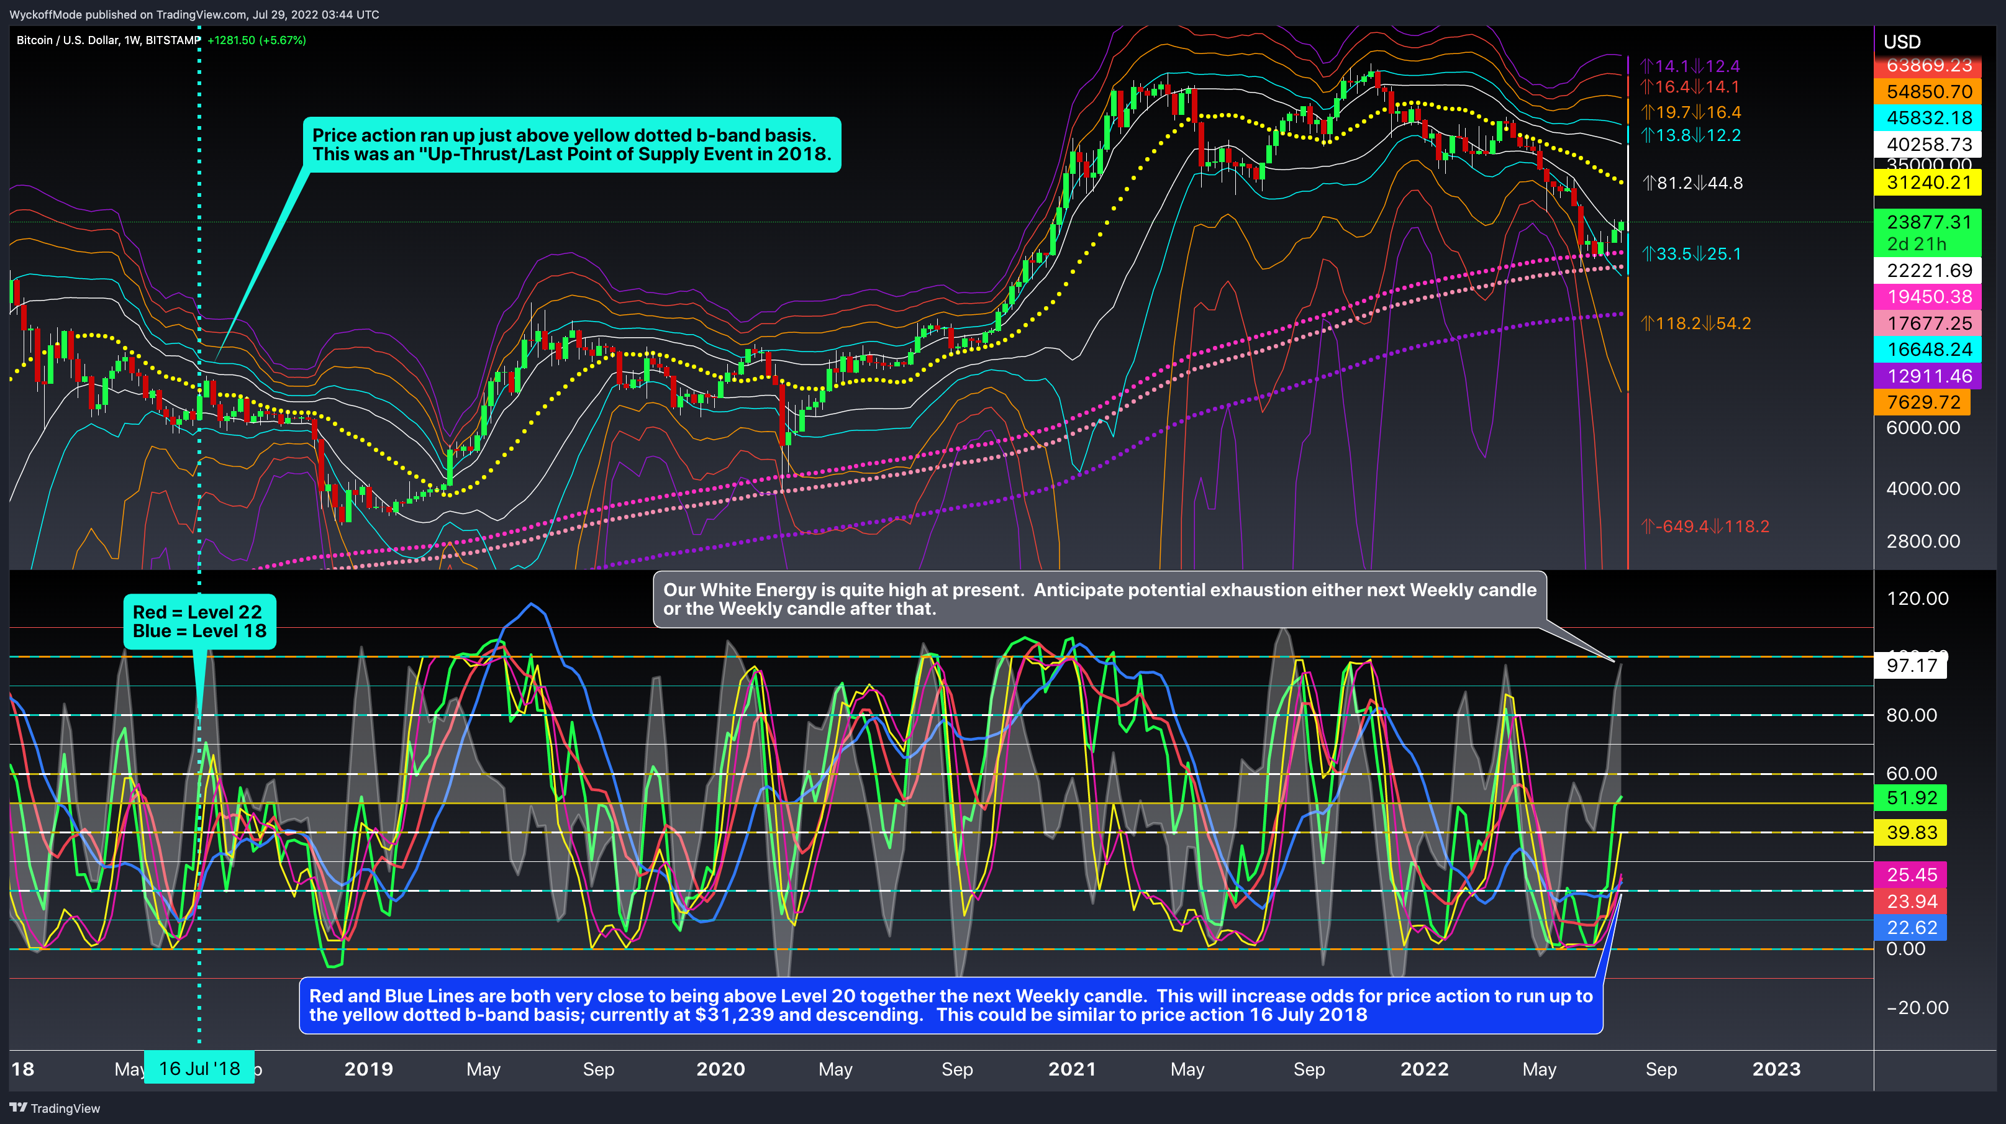Viewport: 2006px width, 1124px height.
Task: Click the 4000.00 price axis tick
Action: tap(1922, 489)
